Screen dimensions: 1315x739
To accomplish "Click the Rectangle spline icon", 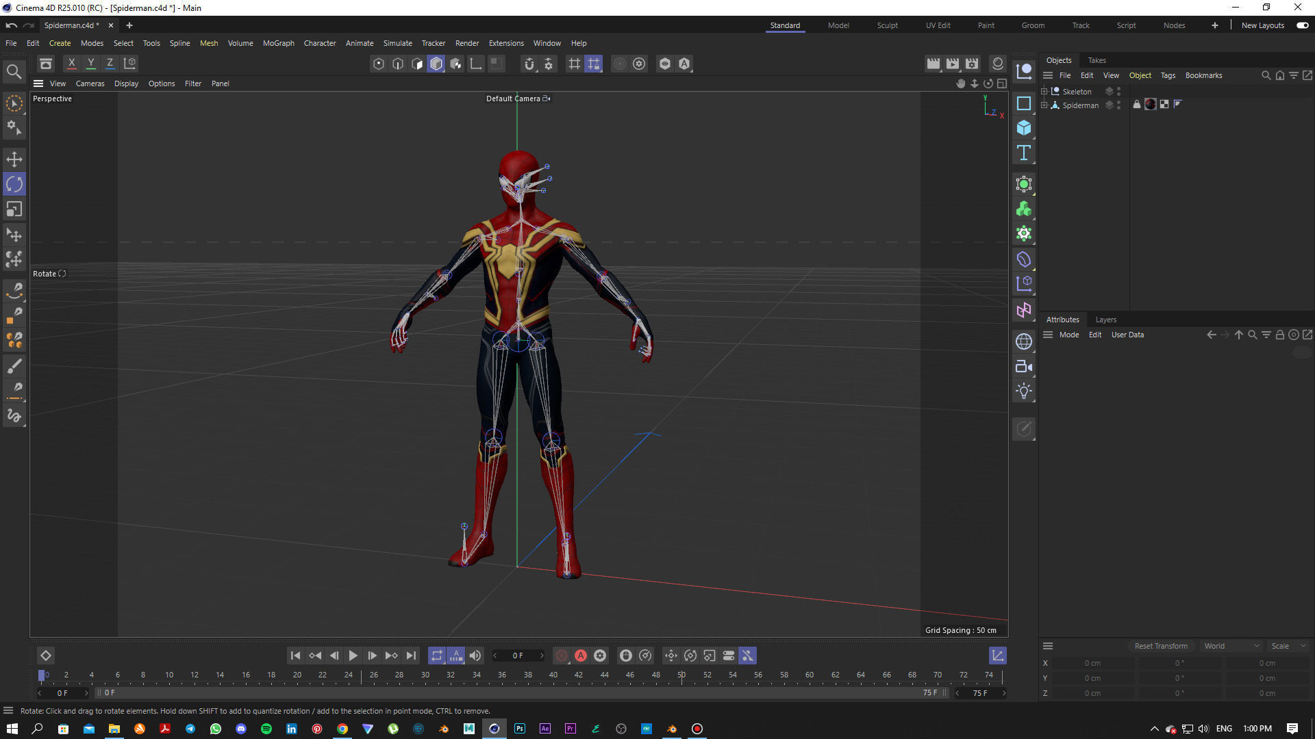I will point(1024,103).
